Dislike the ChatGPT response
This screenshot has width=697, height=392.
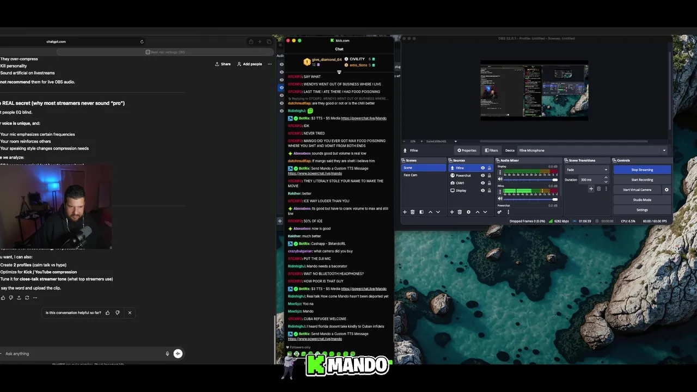(11, 298)
